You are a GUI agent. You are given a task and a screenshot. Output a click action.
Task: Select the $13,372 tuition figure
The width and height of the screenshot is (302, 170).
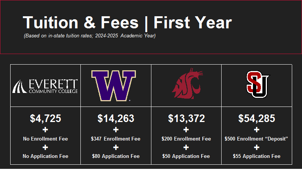click(x=186, y=118)
